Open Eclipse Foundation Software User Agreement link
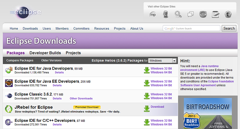The image size is (240, 129). pos(207,83)
